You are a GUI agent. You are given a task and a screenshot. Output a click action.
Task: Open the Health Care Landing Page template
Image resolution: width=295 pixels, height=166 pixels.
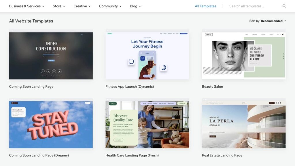click(x=147, y=124)
